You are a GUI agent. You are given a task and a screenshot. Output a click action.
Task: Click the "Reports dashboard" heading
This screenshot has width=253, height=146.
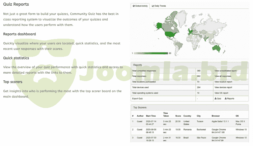coord(20,34)
